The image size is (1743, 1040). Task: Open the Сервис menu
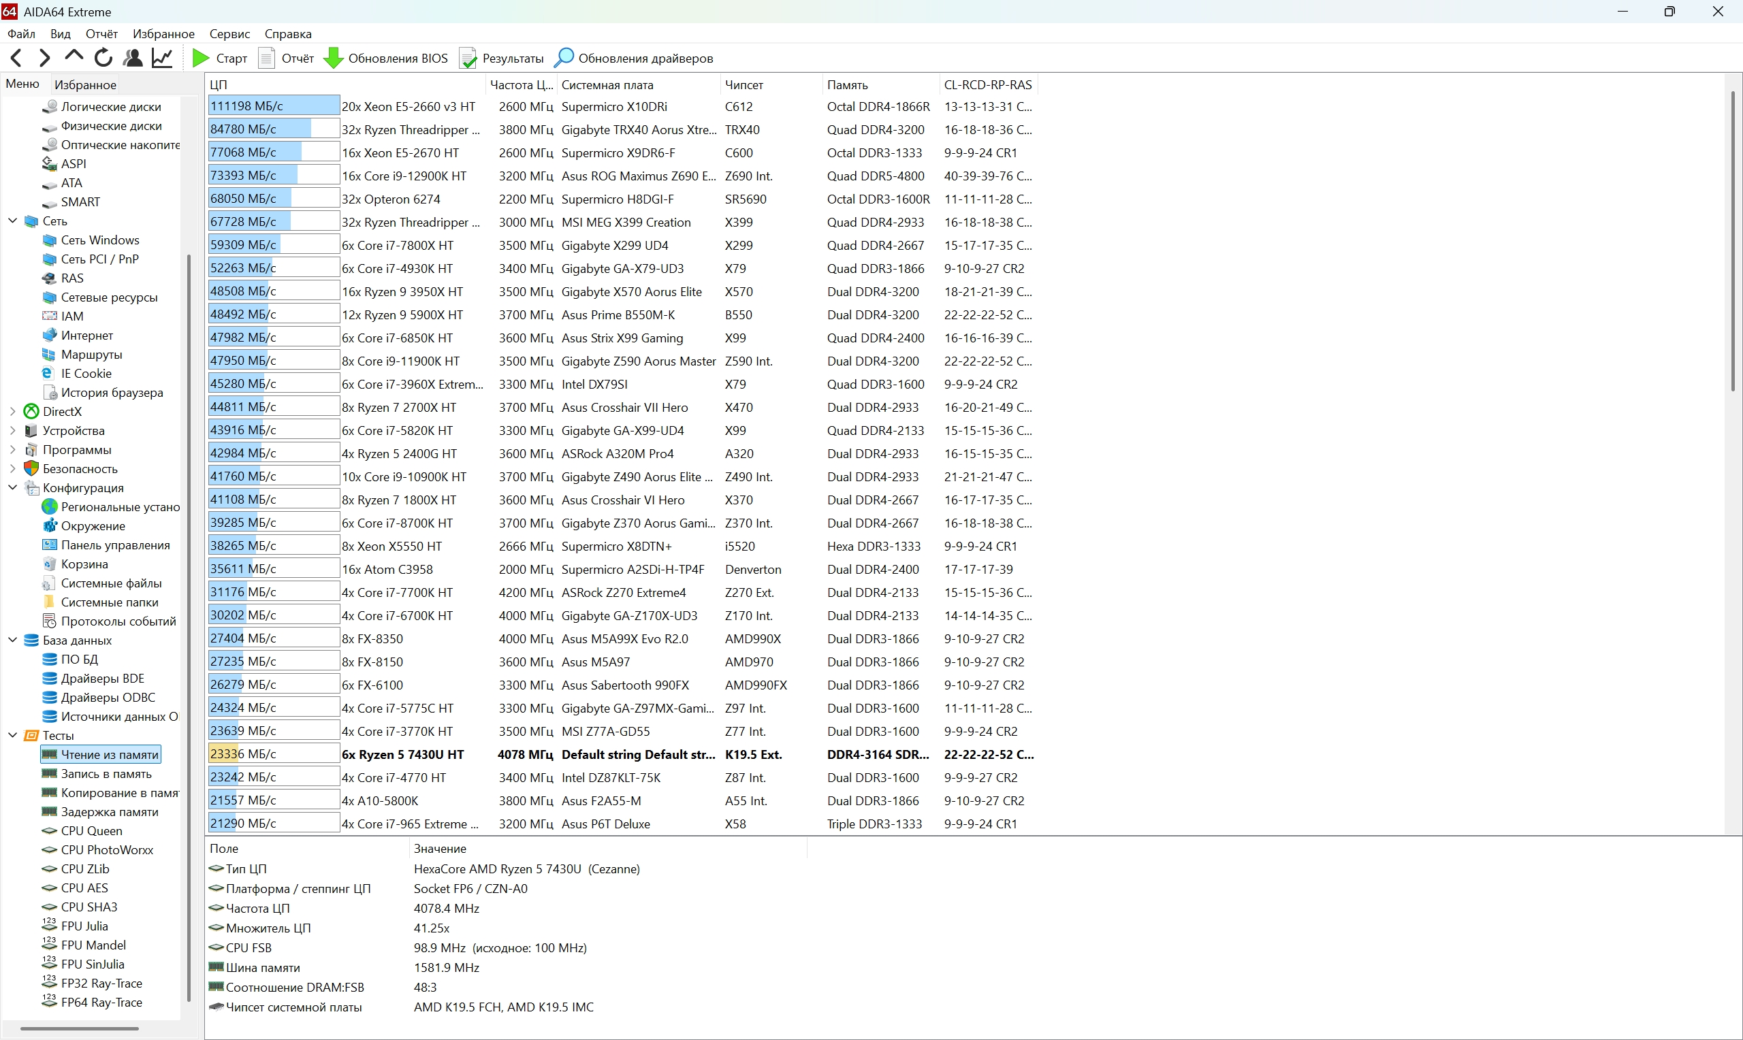coord(229,33)
